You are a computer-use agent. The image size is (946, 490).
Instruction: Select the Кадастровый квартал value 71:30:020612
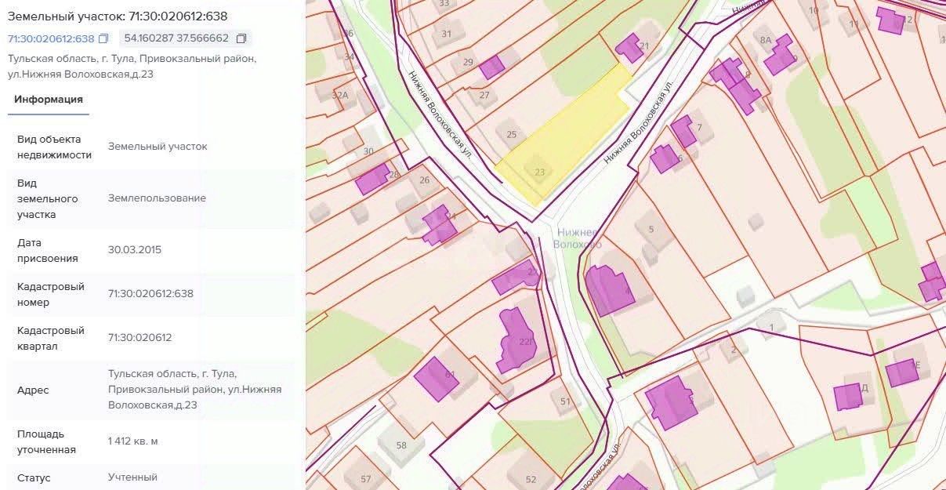[x=140, y=338]
